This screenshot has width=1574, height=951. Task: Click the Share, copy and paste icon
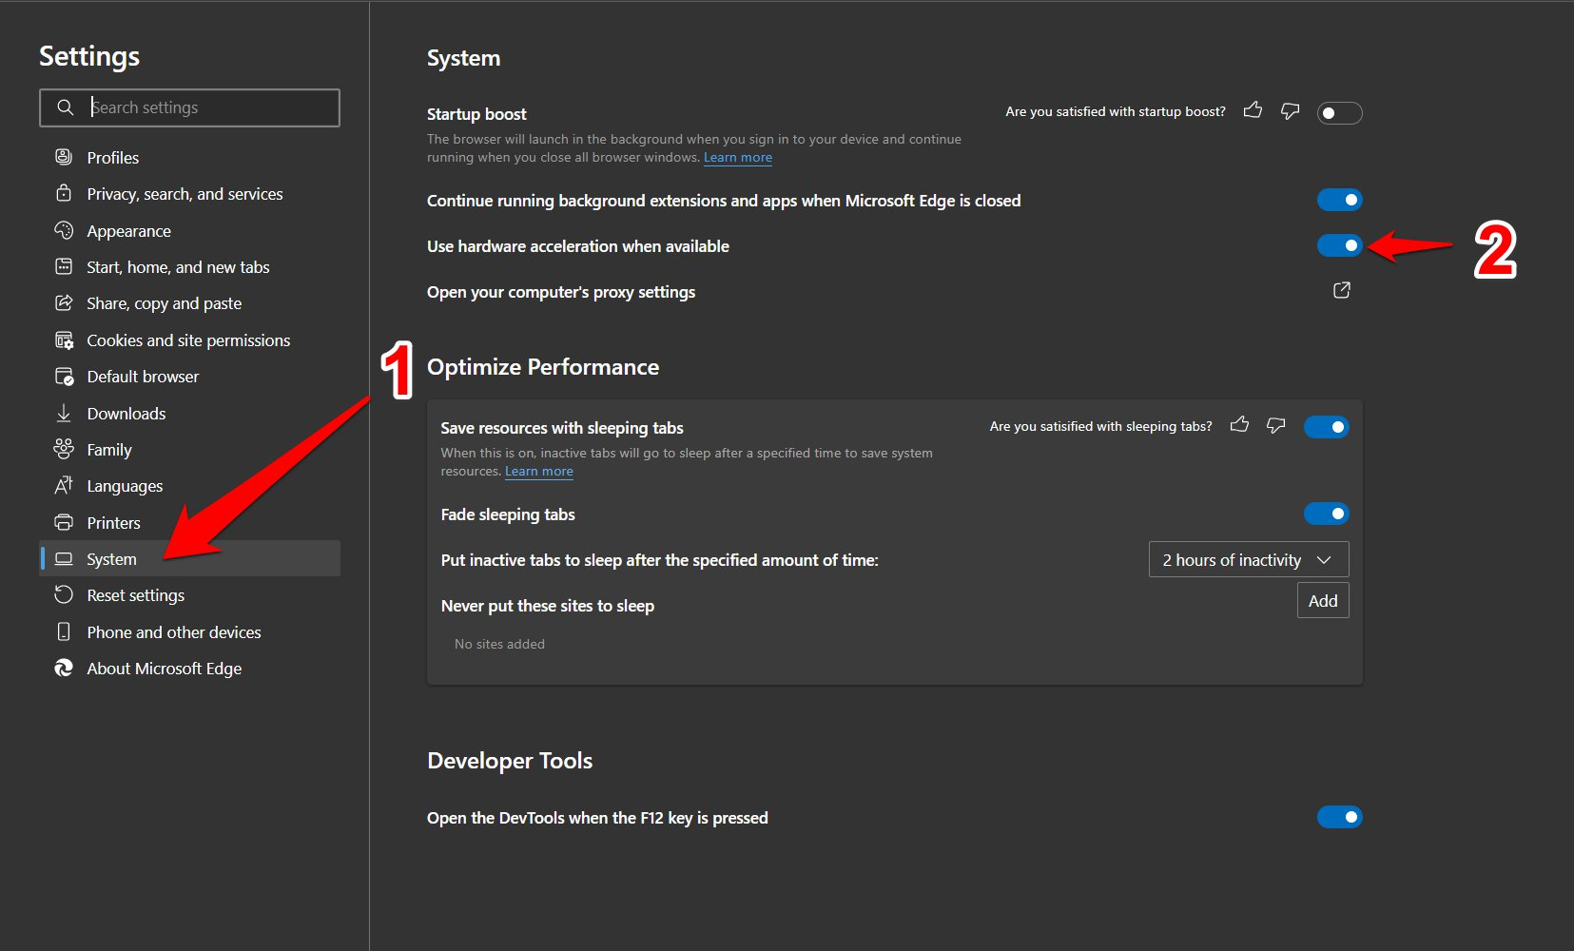[64, 302]
